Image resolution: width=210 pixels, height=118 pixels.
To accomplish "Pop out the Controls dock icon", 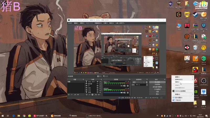I will pyautogui.click(x=165, y=79).
